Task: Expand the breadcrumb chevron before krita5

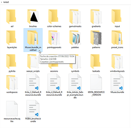Action: 2,2
